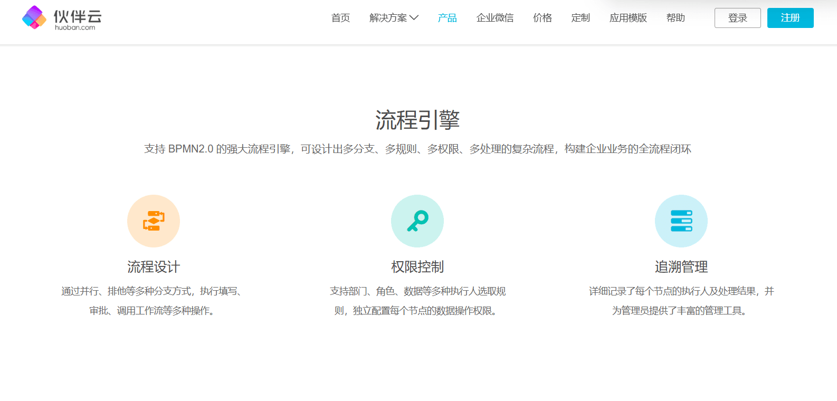Image resolution: width=837 pixels, height=401 pixels.
Task: Navigate to 定制
Action: pyautogui.click(x=581, y=18)
